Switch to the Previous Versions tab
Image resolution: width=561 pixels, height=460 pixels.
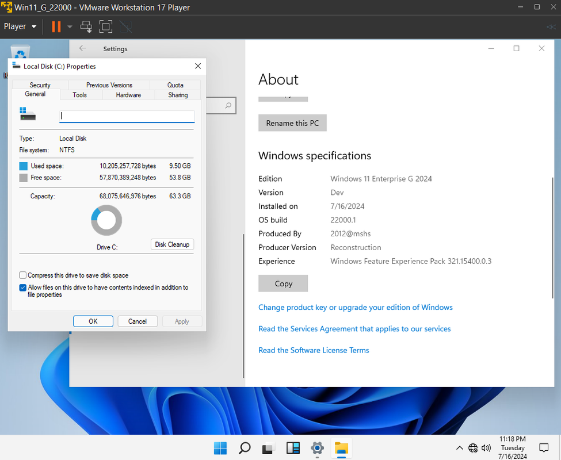[109, 85]
